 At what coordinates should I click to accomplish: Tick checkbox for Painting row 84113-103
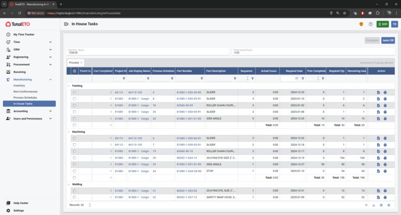[75, 92]
